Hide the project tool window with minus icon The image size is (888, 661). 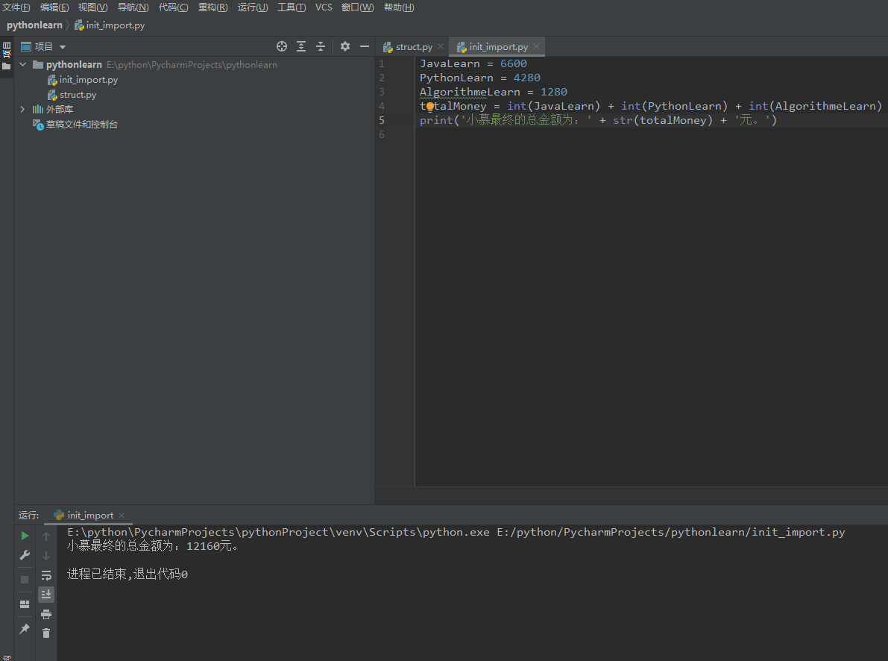[x=365, y=46]
